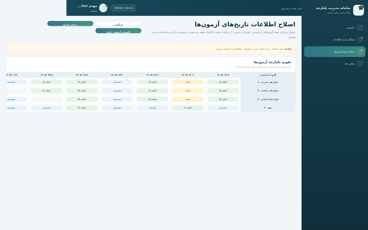Click اصلی 21 cell in دوازدهم تجربی row
The width and height of the screenshot is (368, 230).
point(47,82)
